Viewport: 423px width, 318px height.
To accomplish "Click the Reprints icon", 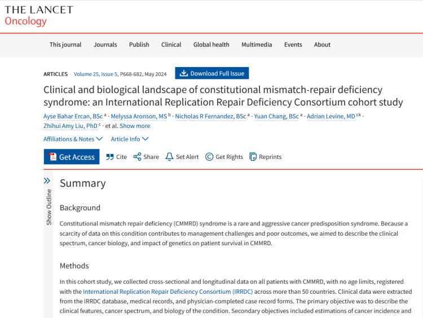I will point(253,157).
